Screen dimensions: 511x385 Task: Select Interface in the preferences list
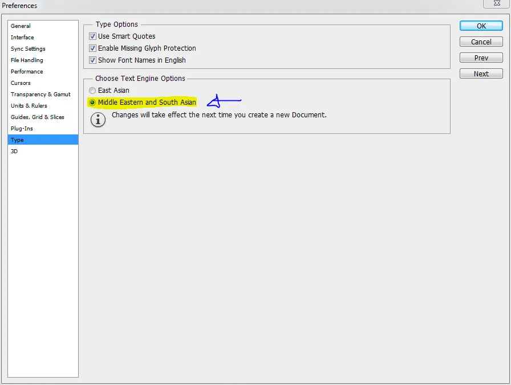click(22, 38)
